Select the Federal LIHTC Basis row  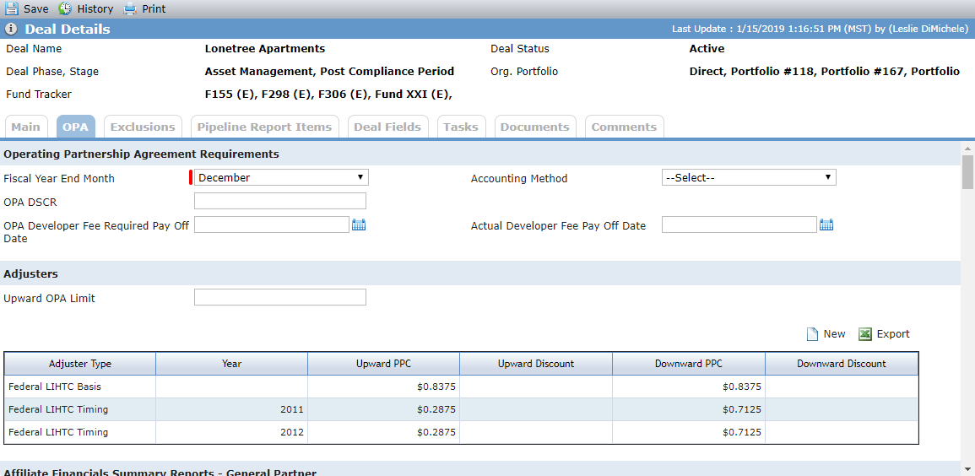tap(462, 387)
